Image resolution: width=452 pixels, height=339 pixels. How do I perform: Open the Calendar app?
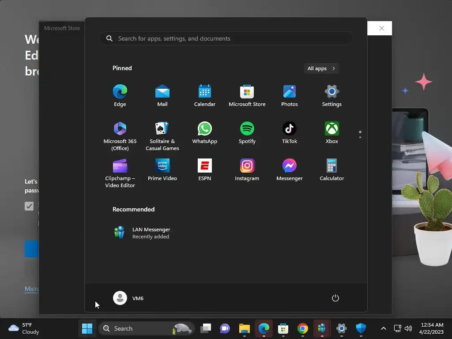tap(205, 96)
